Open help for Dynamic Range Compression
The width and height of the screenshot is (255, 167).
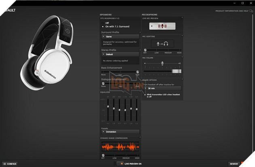pyautogui.click(x=140, y=137)
